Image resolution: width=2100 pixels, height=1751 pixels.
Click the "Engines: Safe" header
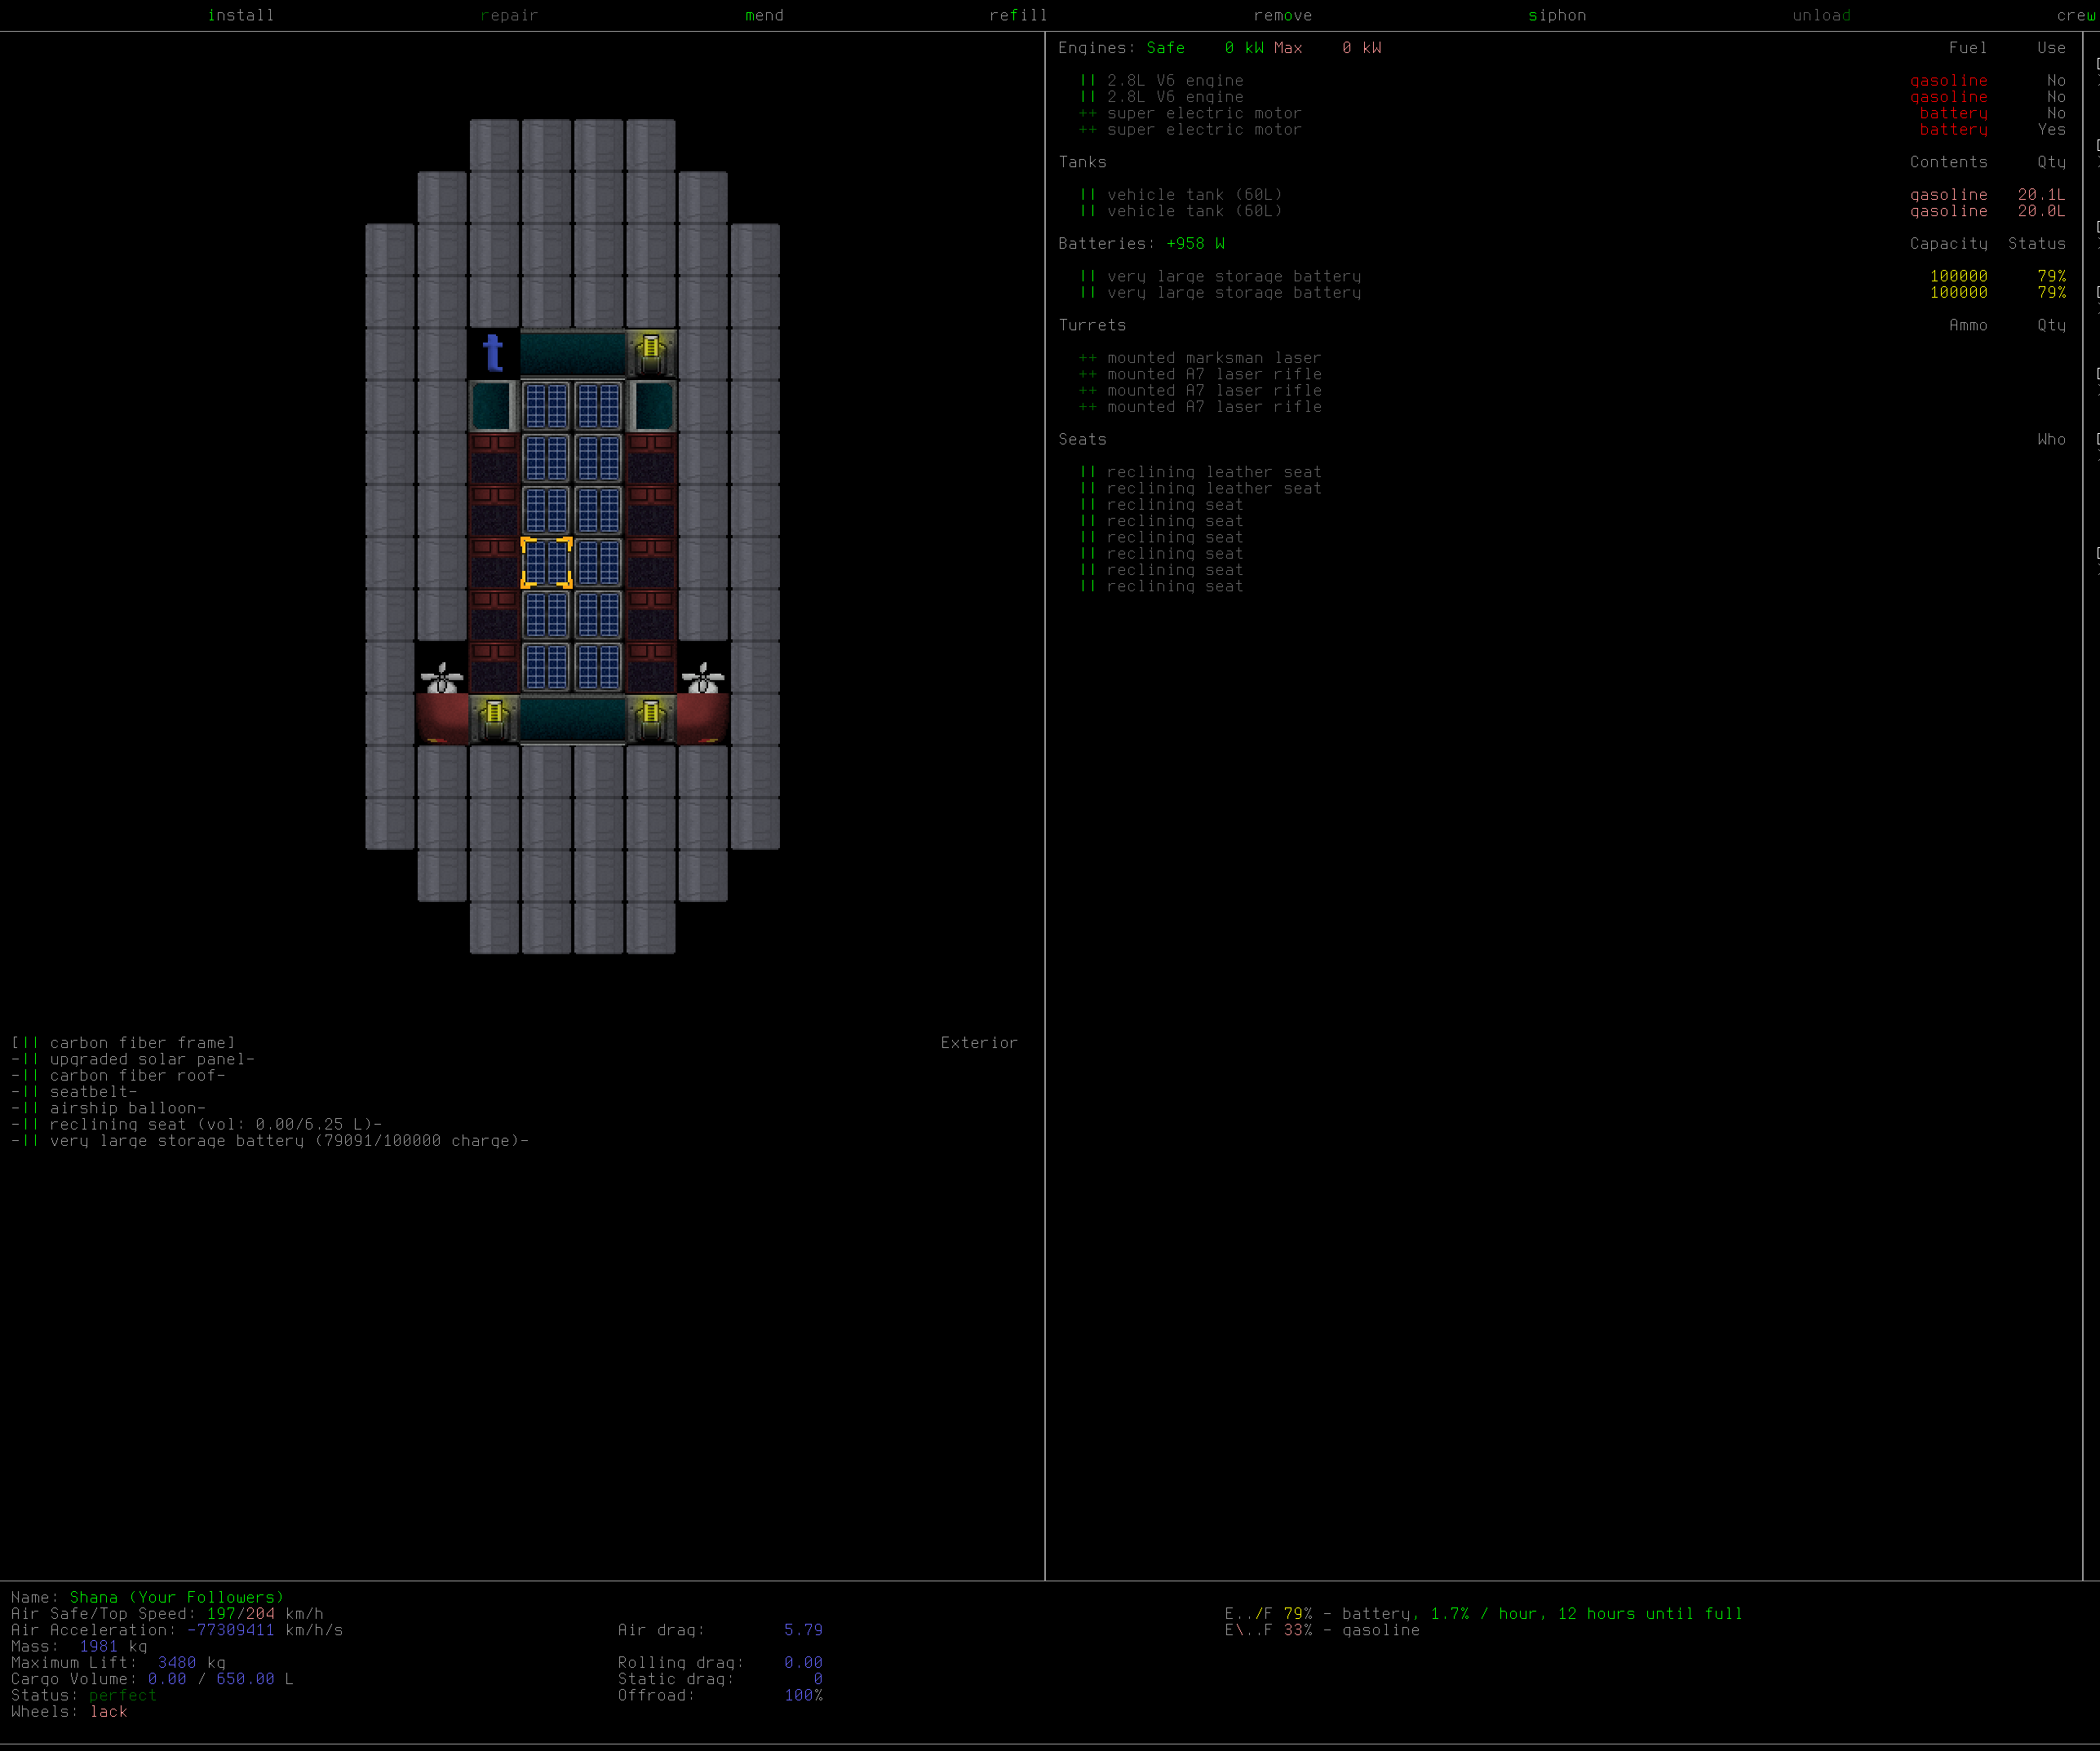pyautogui.click(x=1121, y=48)
